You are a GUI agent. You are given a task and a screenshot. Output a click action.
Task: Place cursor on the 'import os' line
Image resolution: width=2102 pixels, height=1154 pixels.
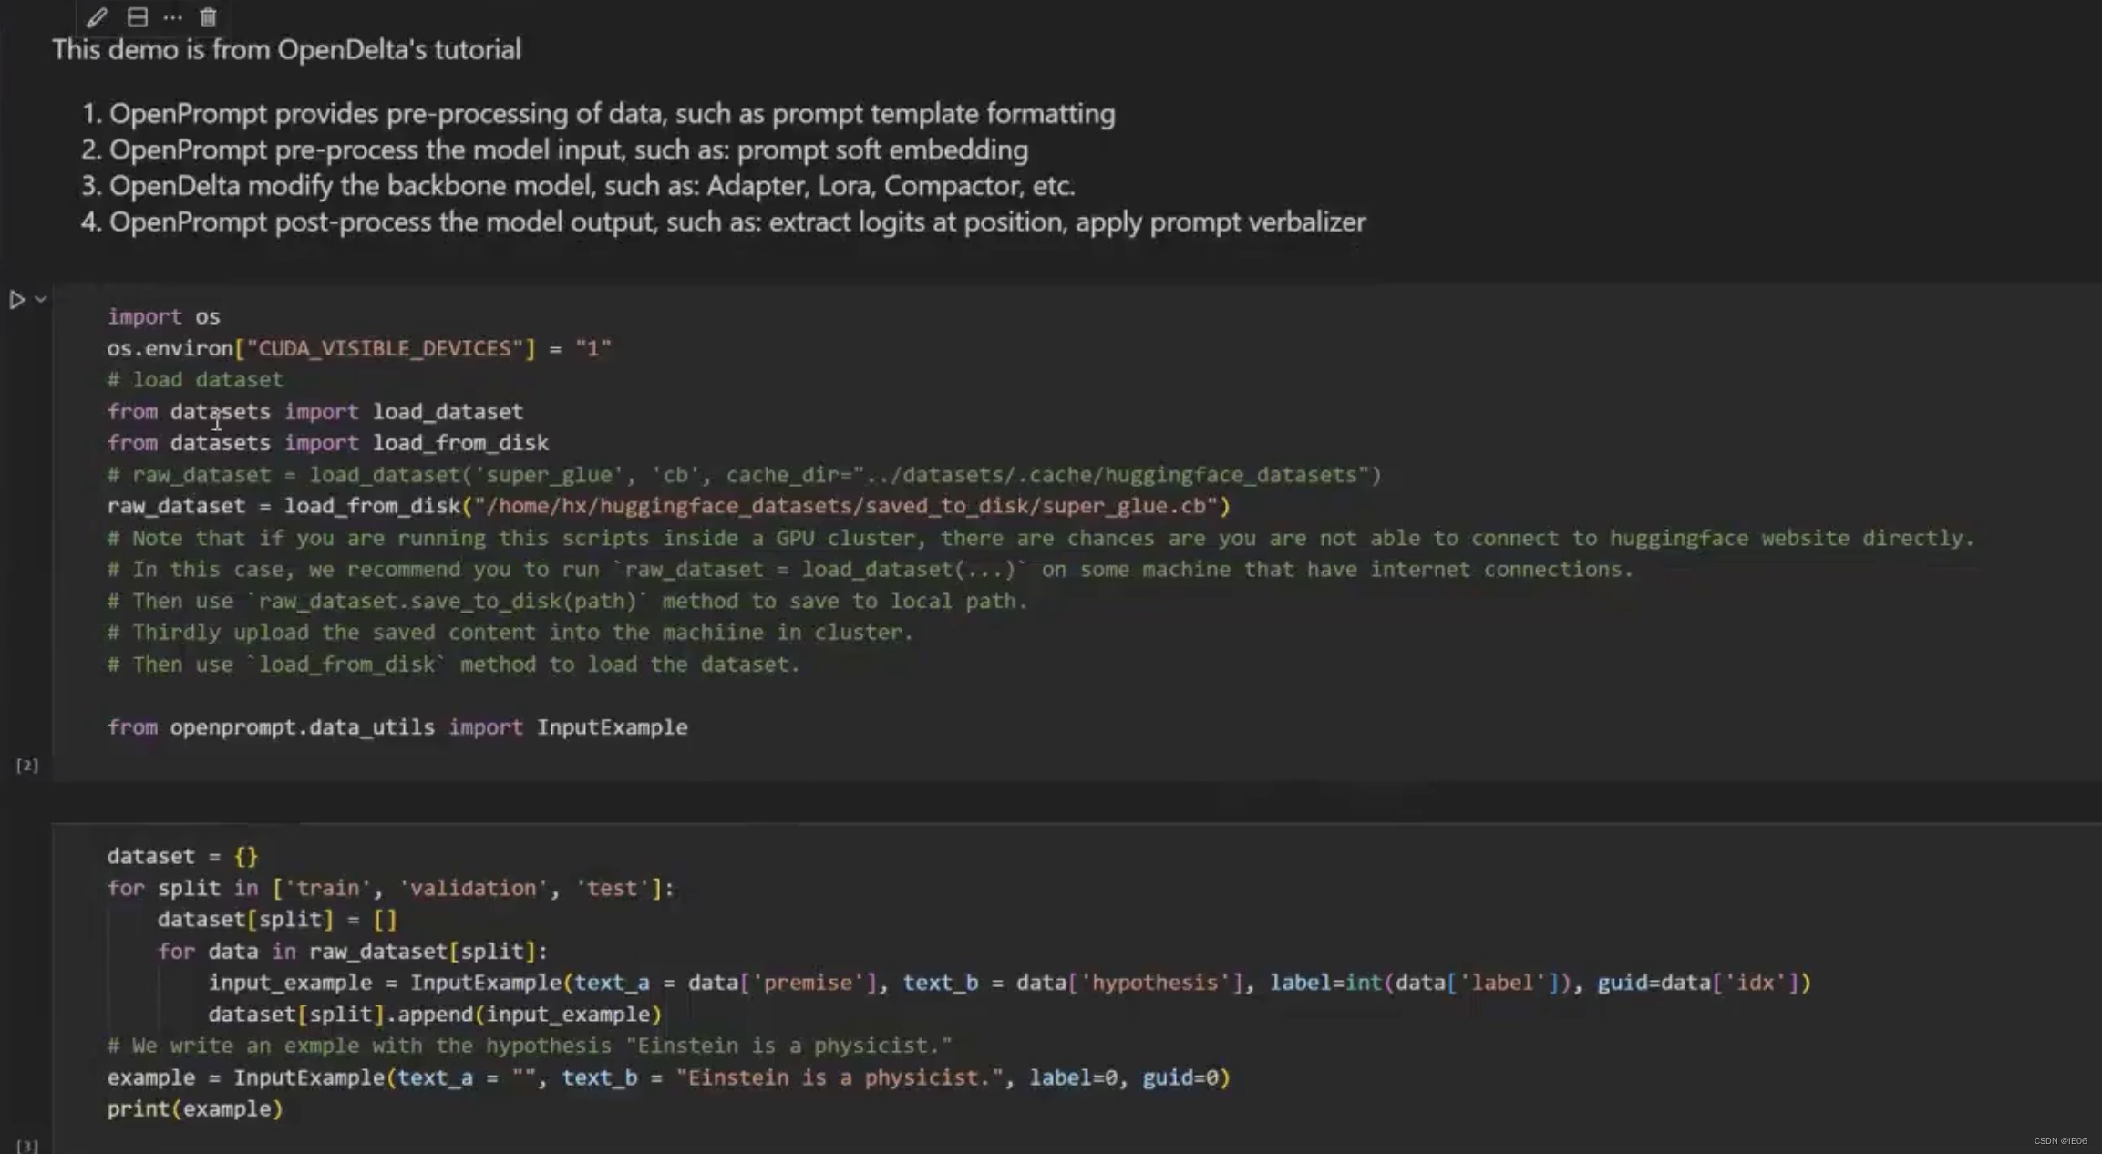164,316
